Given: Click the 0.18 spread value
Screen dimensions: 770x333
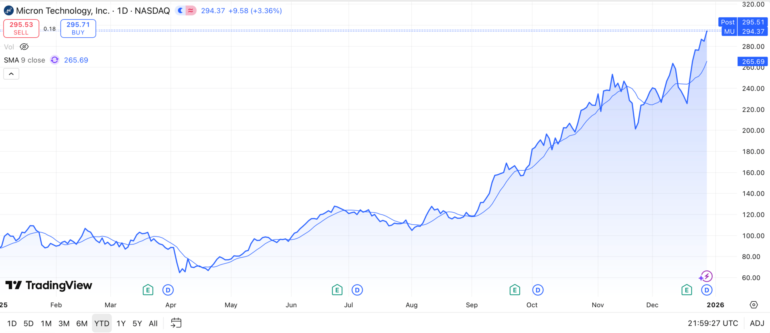Looking at the screenshot, I should [50, 29].
